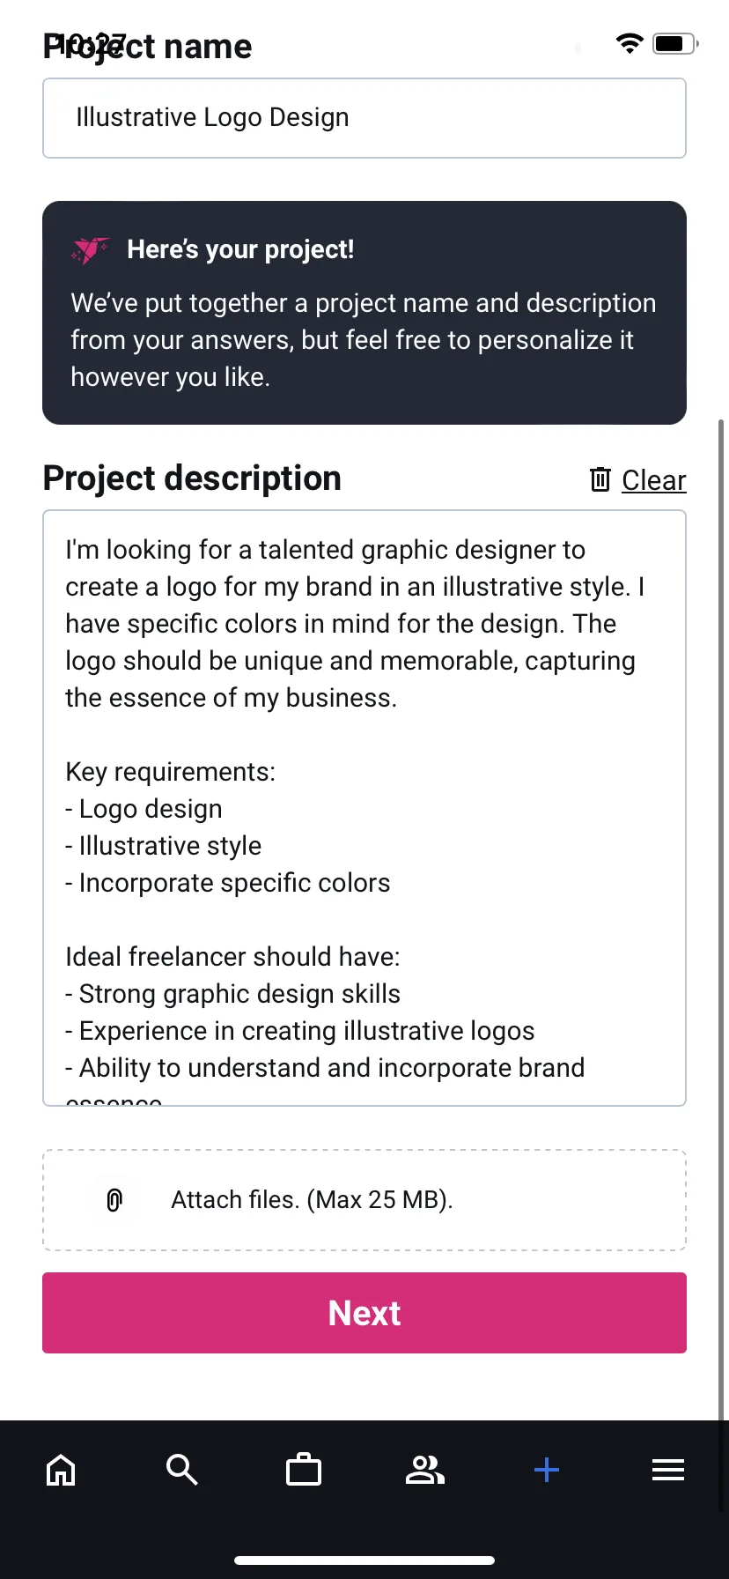The height and width of the screenshot is (1579, 729).
Task: Open the hamburger menu icon
Action: [x=668, y=1470]
